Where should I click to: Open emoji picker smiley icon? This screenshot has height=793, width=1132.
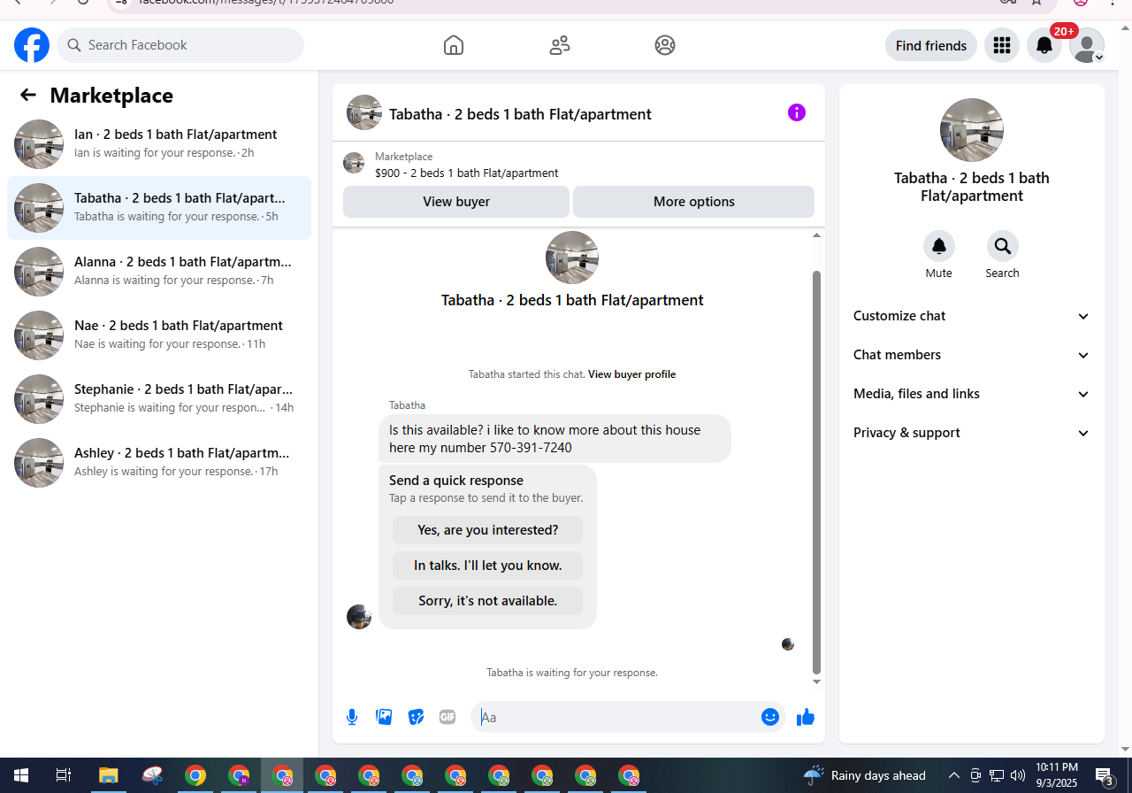(x=770, y=717)
